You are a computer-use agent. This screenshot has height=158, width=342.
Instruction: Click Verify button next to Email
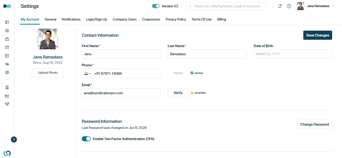click(178, 93)
